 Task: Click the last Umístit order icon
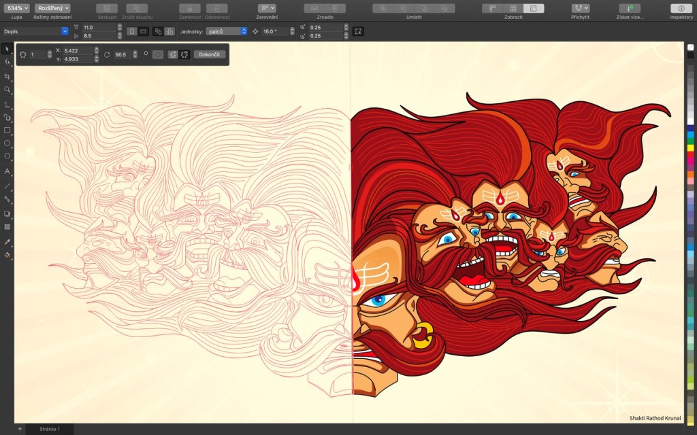444,8
